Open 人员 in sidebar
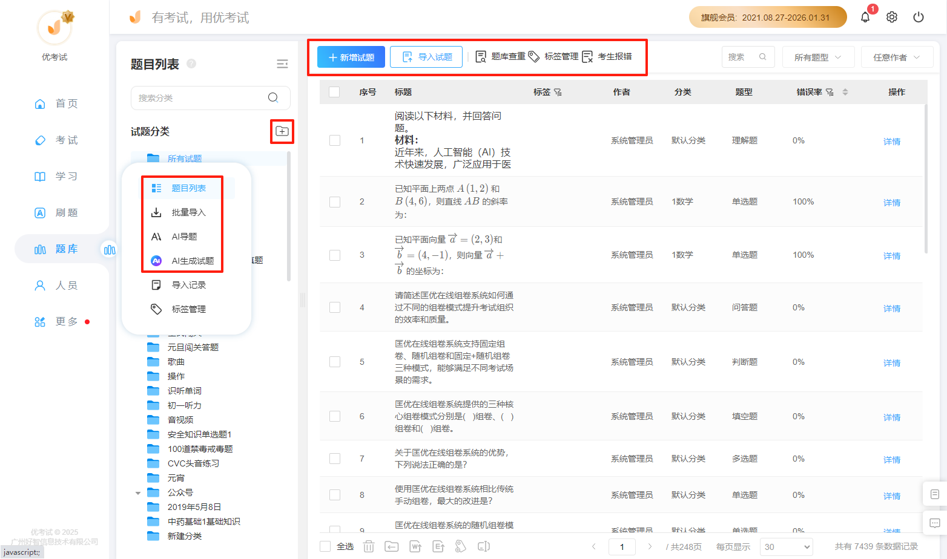This screenshot has height=559, width=947. (x=56, y=285)
